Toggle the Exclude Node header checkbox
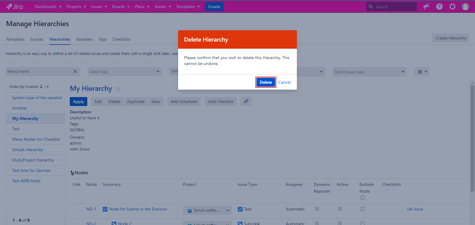Viewport: 475px width, 225px height. point(362,198)
